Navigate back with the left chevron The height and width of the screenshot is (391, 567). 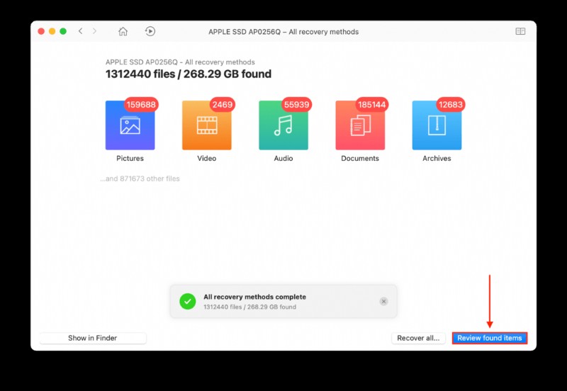coord(80,31)
